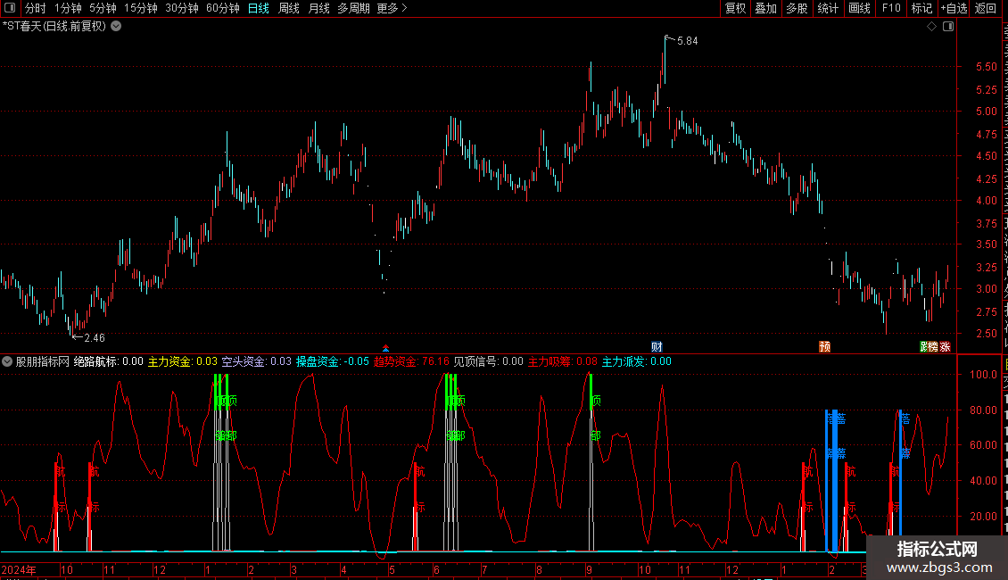Click the 2024年 label on date axis
The width and height of the screenshot is (1008, 580).
click(19, 569)
